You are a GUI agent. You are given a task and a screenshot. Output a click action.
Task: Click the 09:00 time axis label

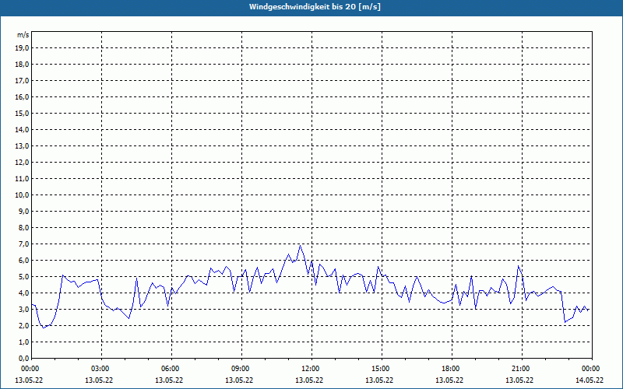(x=241, y=369)
